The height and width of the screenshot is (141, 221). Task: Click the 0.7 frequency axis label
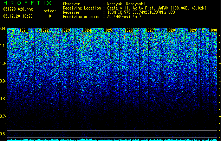[2, 116]
